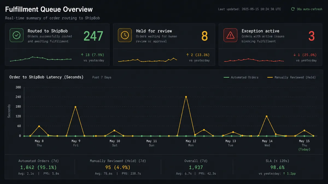Click the '98.6%' SLA value

point(277,167)
